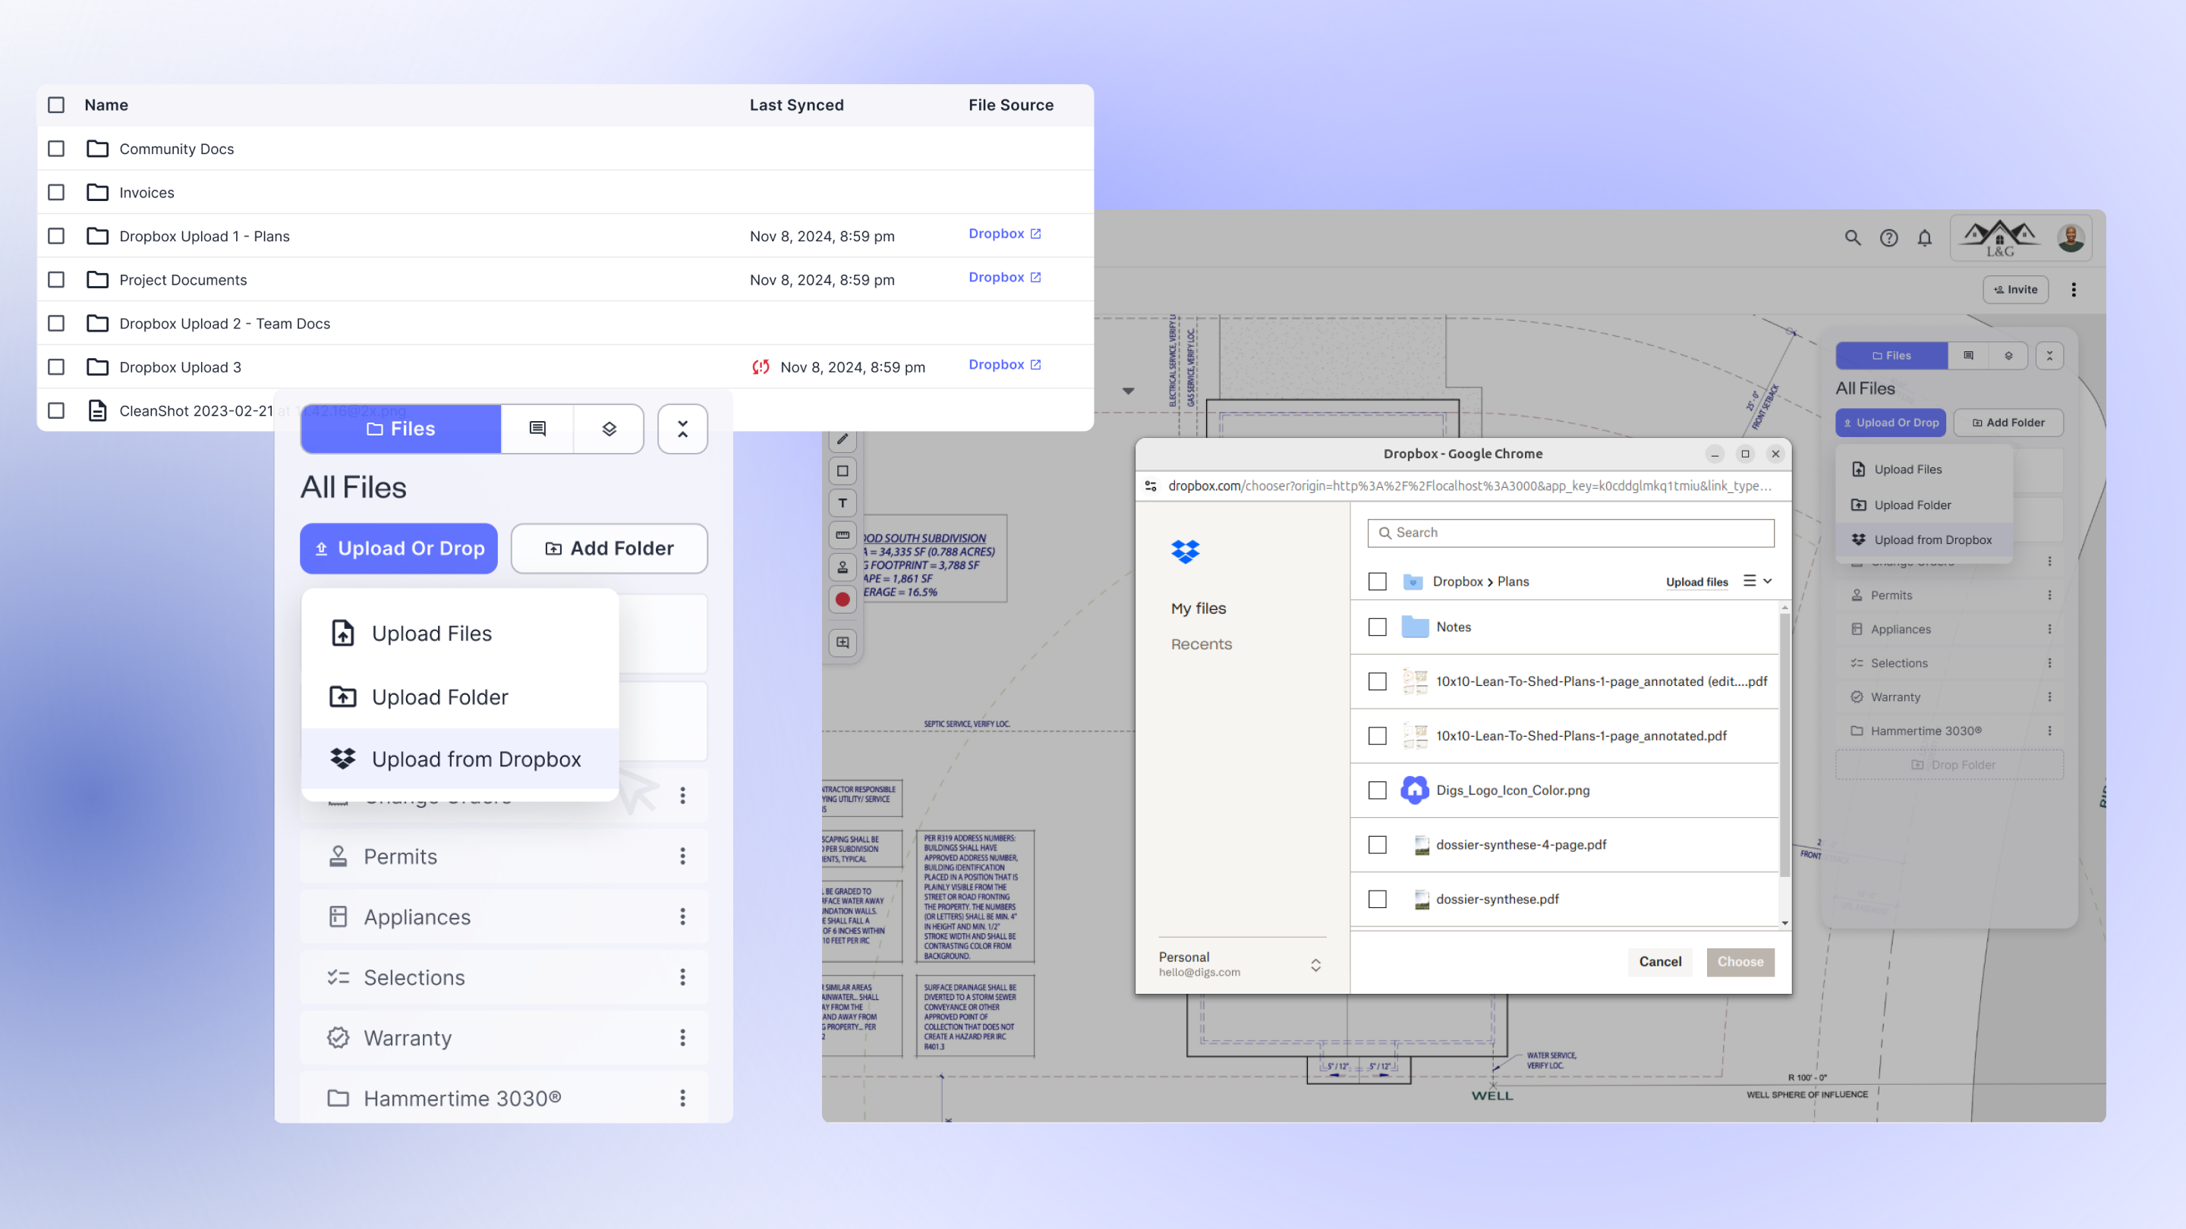Image resolution: width=2186 pixels, height=1229 pixels.
Task: Select the pencil drawing tool
Action: coord(842,439)
